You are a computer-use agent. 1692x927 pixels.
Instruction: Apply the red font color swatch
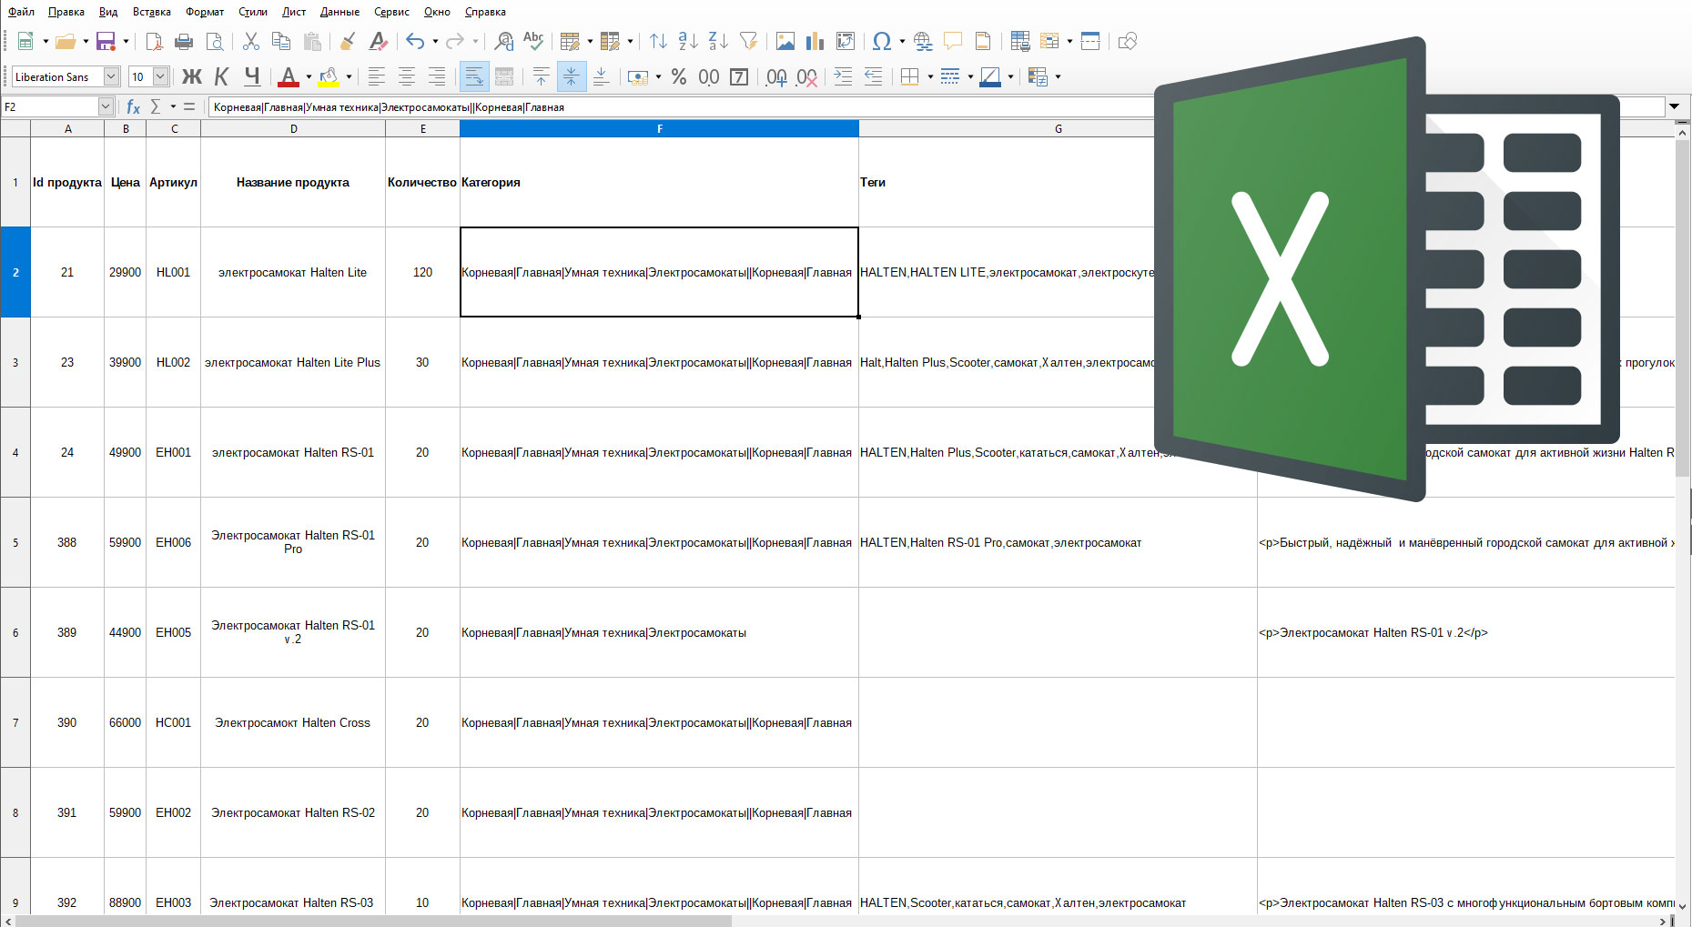click(289, 76)
